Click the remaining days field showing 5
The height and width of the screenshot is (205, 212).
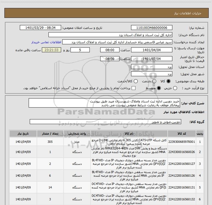80,50
